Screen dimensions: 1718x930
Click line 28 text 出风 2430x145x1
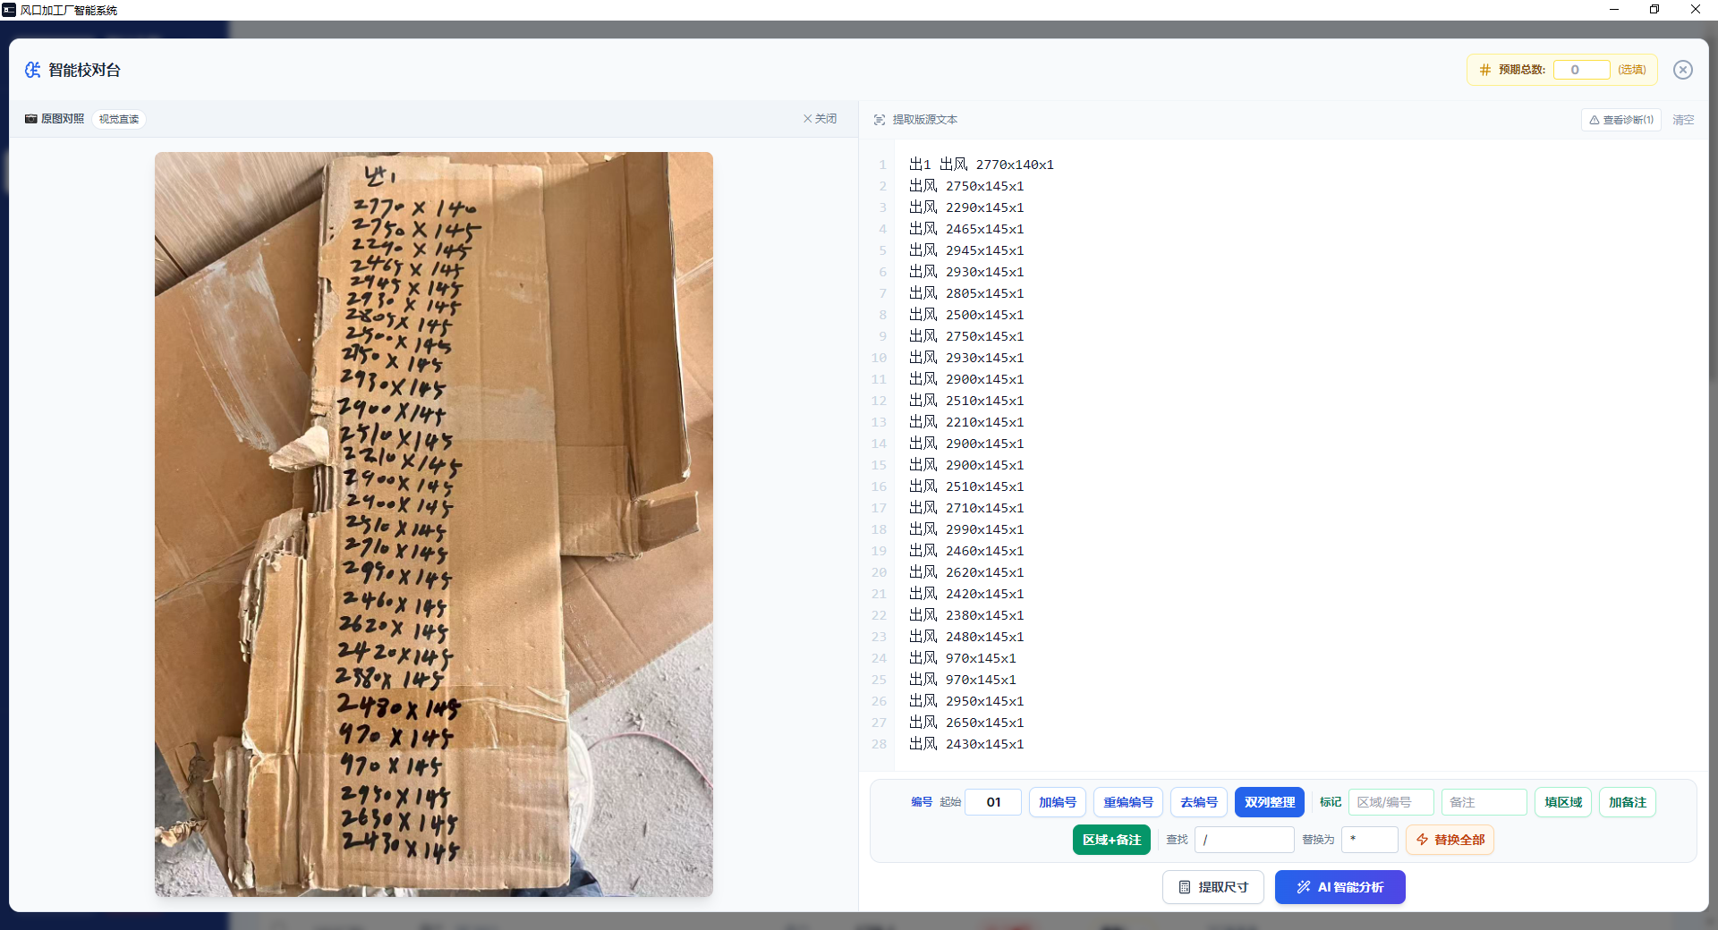point(966,744)
